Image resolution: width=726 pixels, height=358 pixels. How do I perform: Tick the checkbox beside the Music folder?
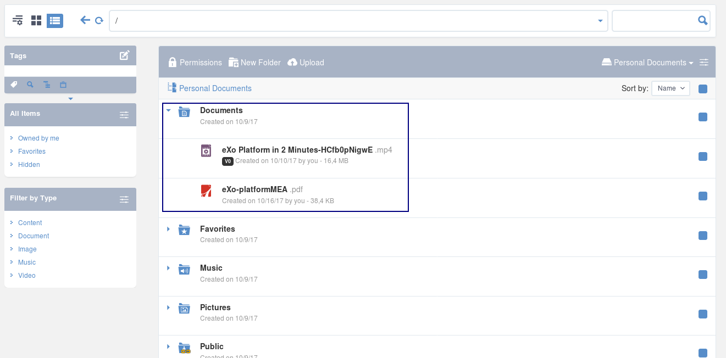(702, 275)
